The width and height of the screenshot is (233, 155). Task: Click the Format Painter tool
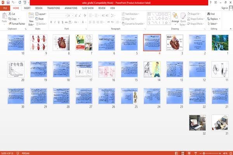[17, 24]
